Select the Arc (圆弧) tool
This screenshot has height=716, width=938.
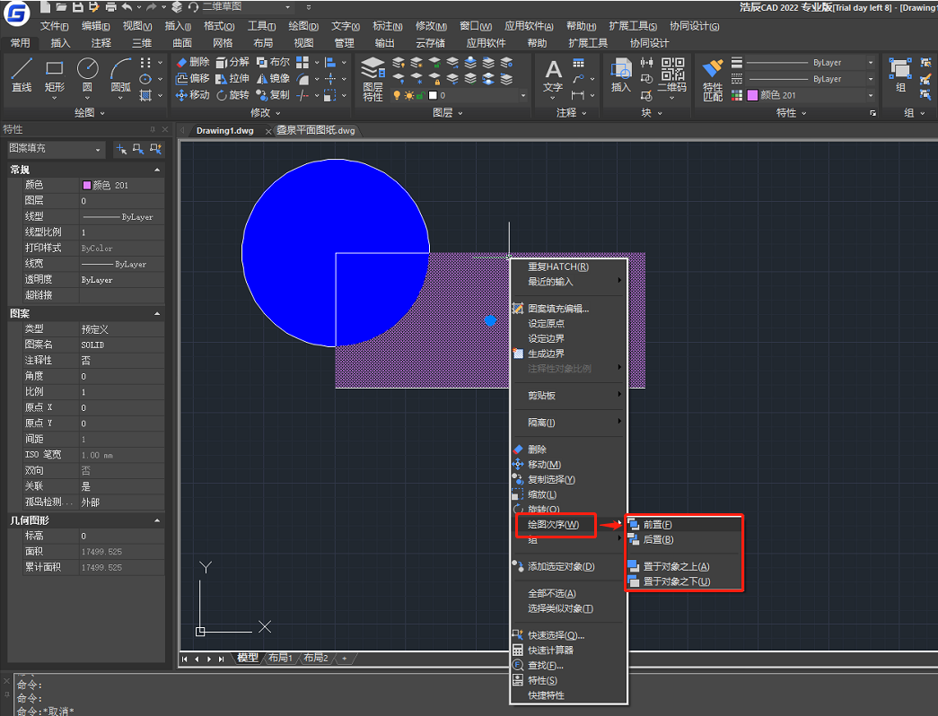(x=121, y=75)
